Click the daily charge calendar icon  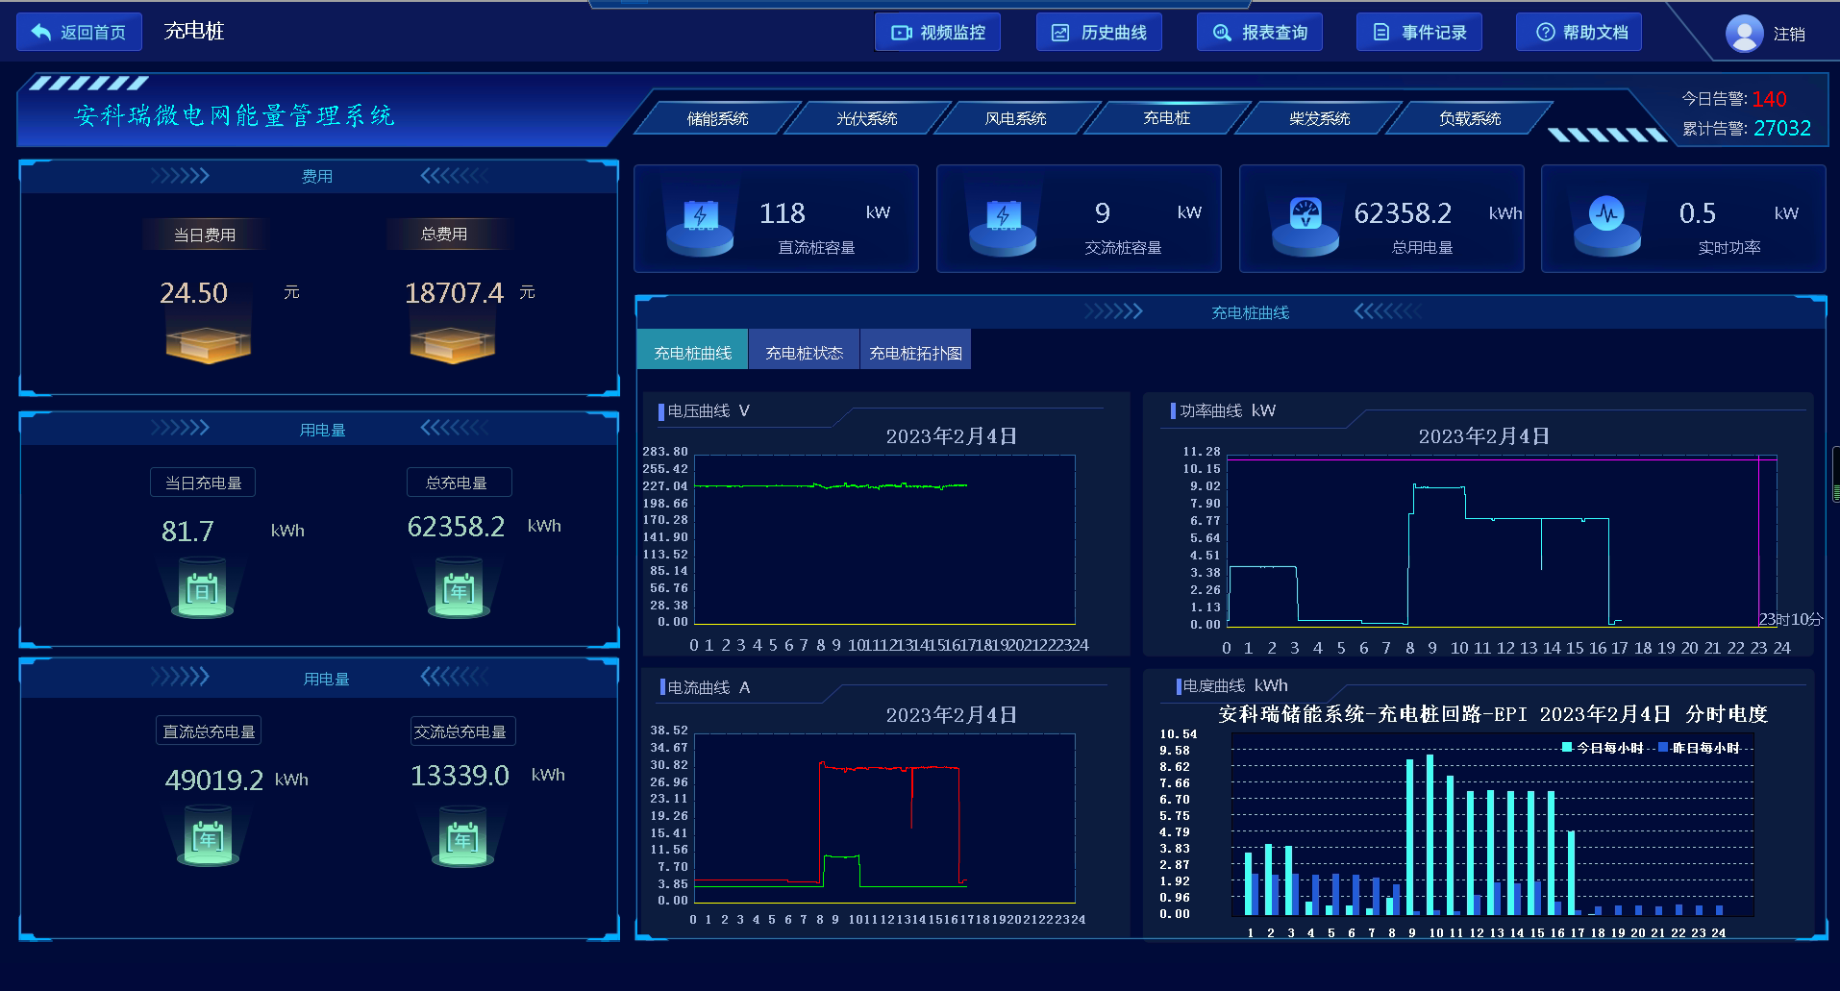[x=202, y=590]
